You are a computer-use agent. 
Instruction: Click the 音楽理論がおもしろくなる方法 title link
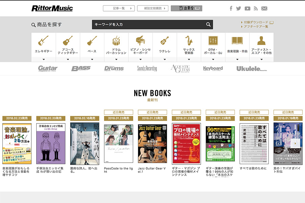click(x=16, y=172)
